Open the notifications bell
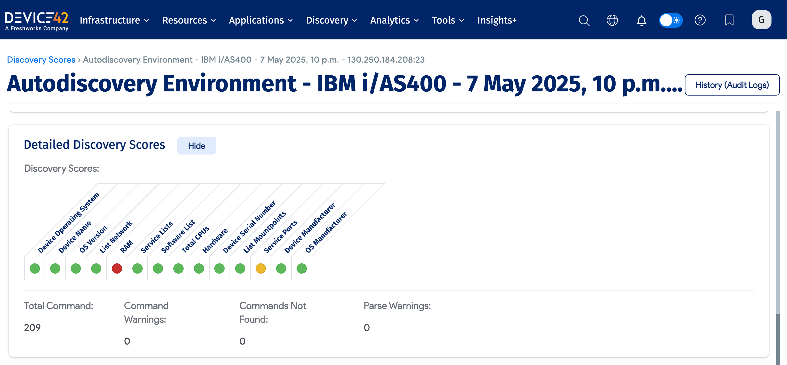 click(641, 20)
